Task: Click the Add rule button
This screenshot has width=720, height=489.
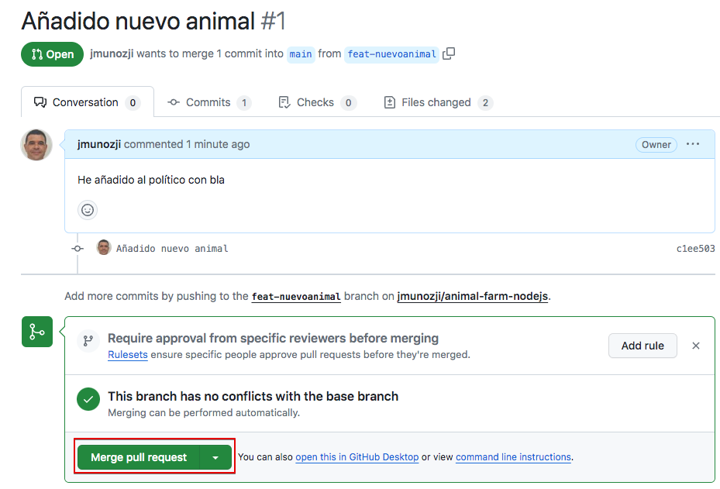Action: (642, 346)
